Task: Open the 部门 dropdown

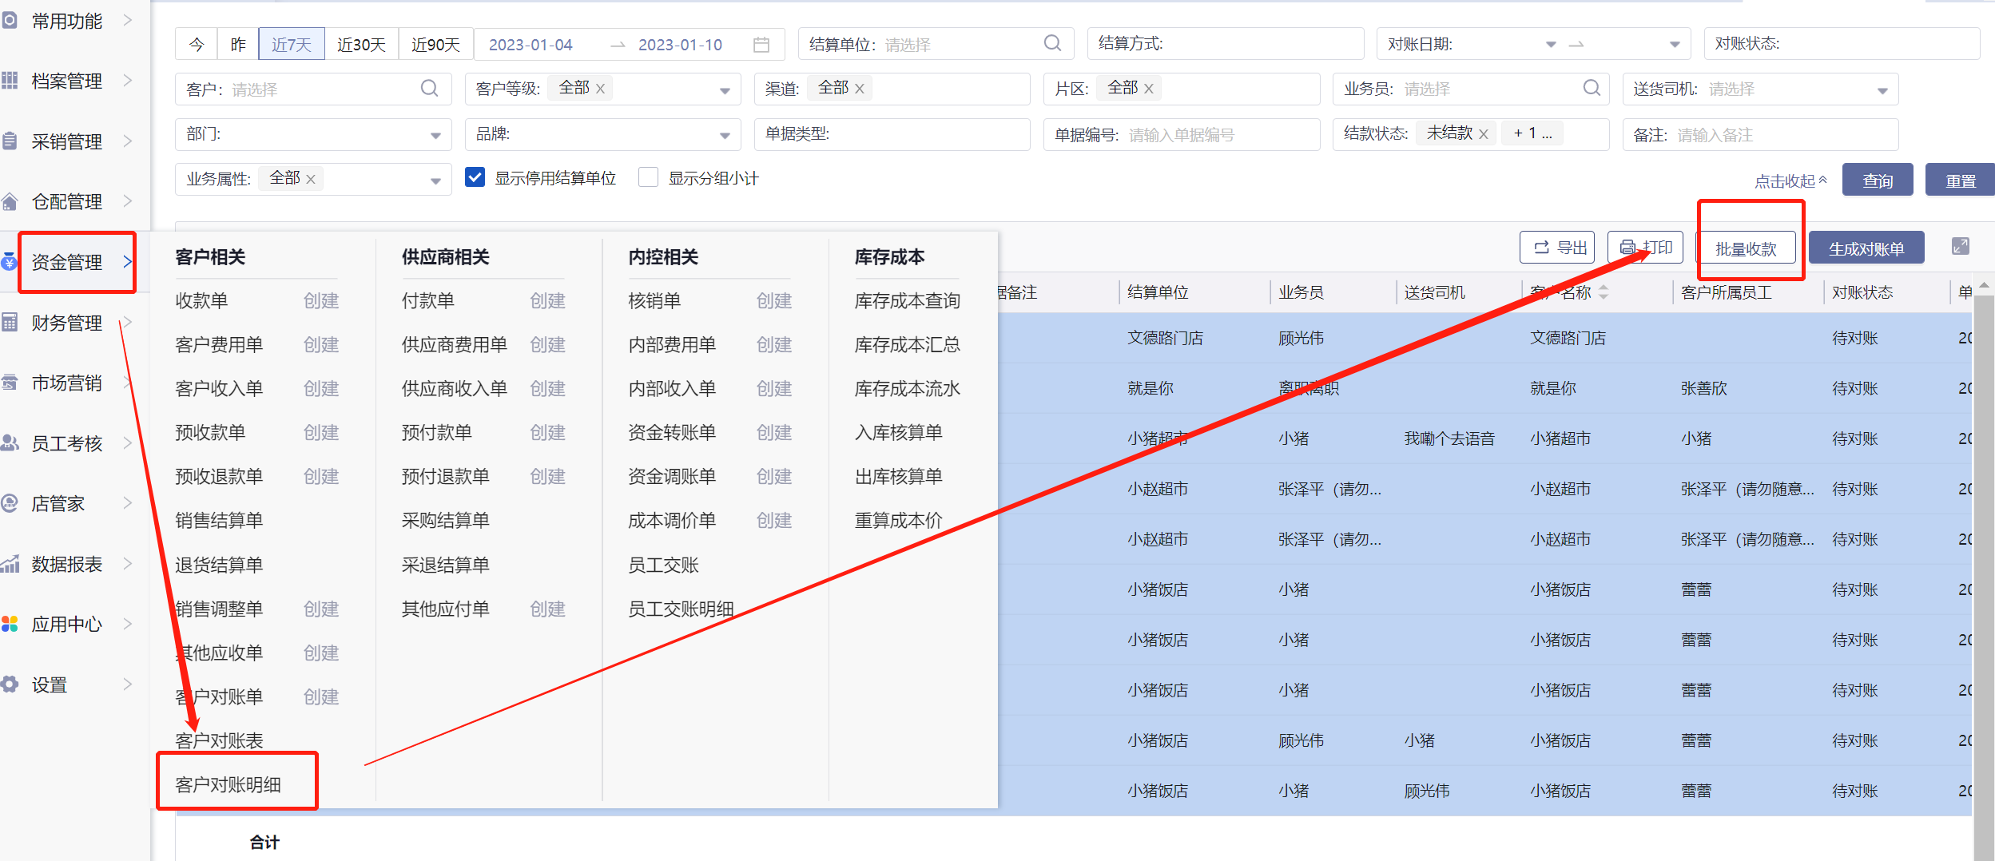Action: (x=435, y=135)
